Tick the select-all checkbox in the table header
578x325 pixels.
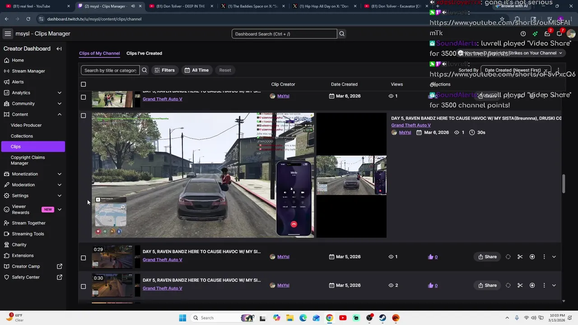[x=83, y=84]
